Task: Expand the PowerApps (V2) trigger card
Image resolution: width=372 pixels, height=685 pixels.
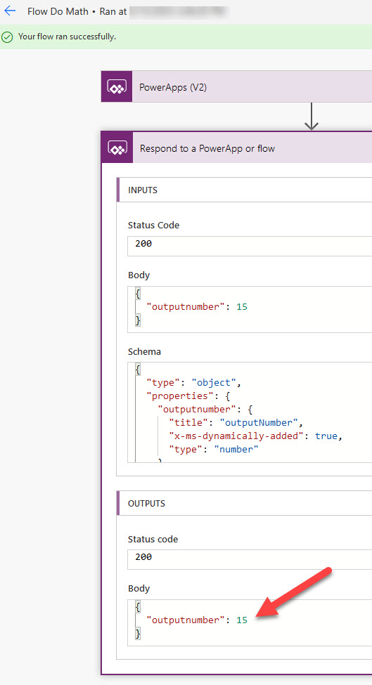Action: pos(236,86)
